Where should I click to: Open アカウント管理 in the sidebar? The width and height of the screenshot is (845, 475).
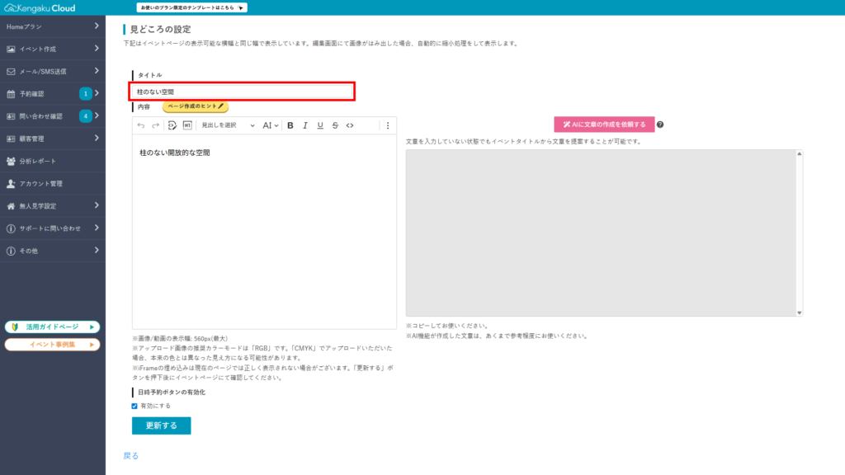pos(53,183)
